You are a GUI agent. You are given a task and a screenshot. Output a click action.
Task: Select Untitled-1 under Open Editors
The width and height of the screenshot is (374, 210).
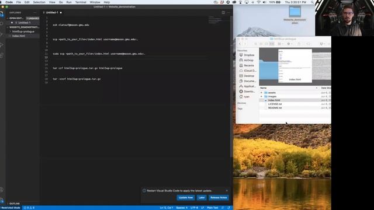click(23, 23)
